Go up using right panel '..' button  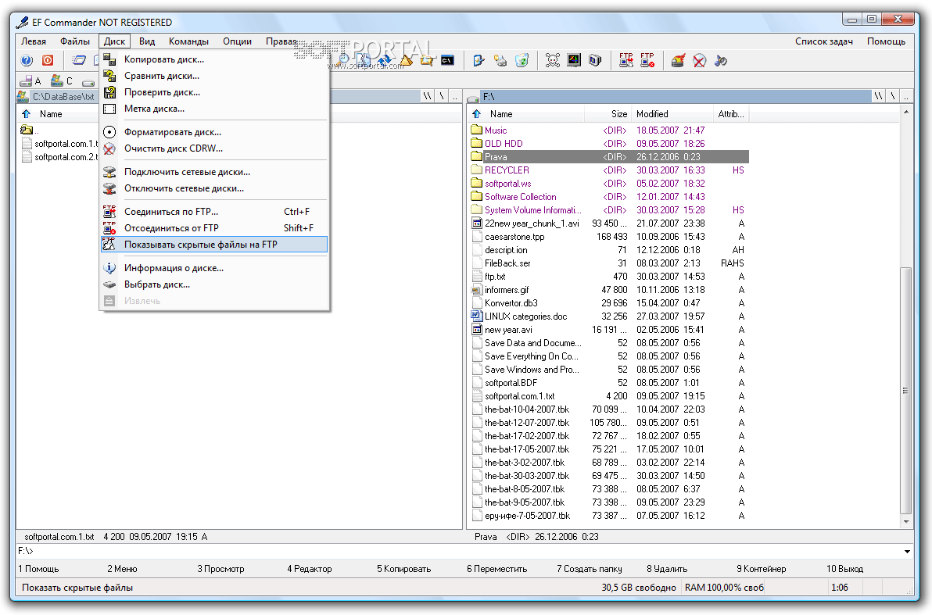(x=906, y=96)
